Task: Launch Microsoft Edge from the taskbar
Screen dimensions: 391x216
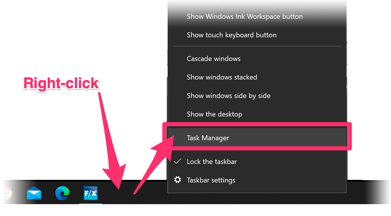Action: point(62,193)
